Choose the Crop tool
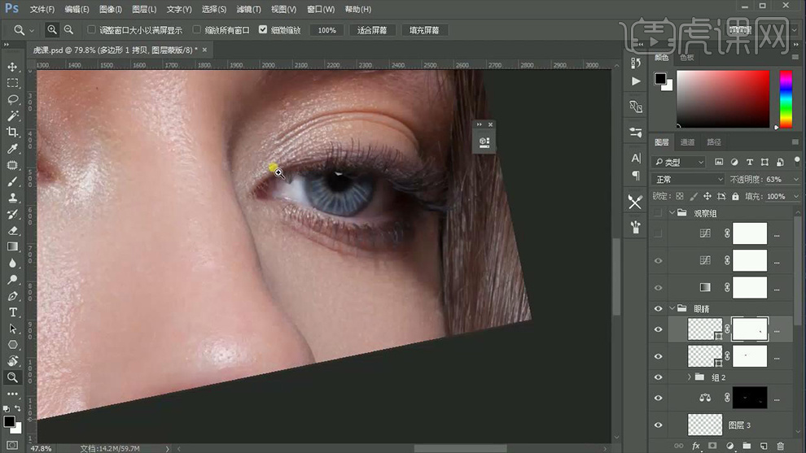This screenshot has width=806, height=453. 12,132
